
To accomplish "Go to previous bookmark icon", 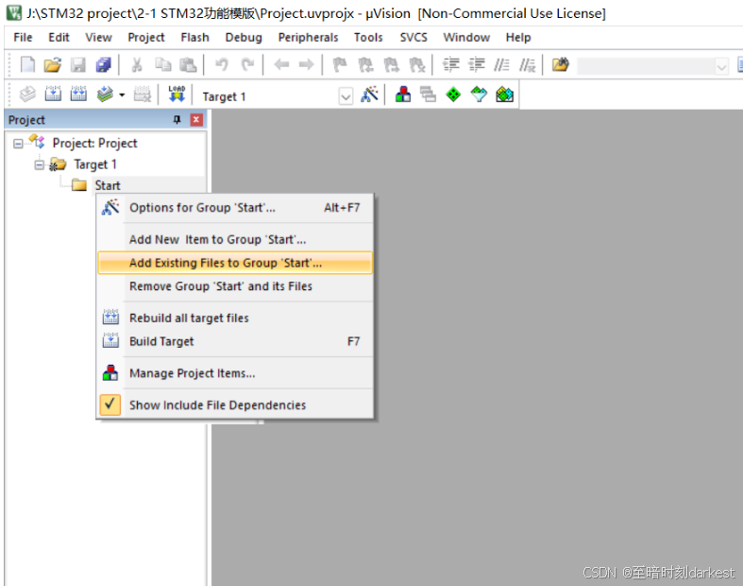I will (365, 64).
